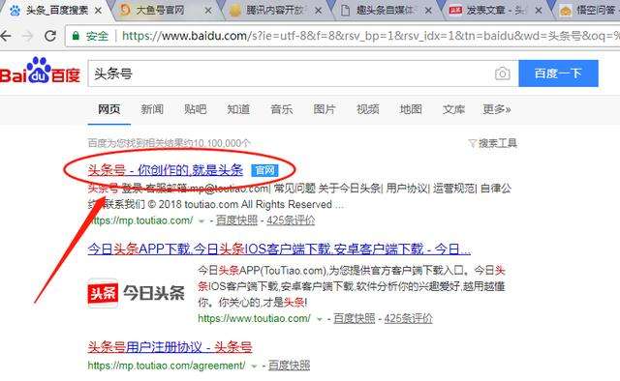
Task: Click the 百度一下 search button
Action: click(x=558, y=73)
